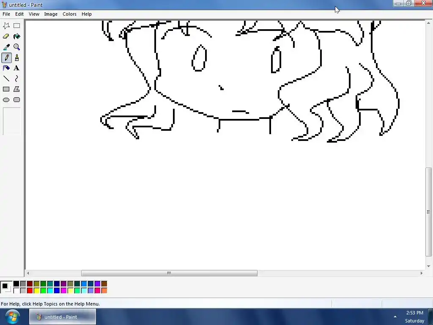Pick the light gray color swatch
Viewport: 433px width, 325px height.
click(23, 290)
